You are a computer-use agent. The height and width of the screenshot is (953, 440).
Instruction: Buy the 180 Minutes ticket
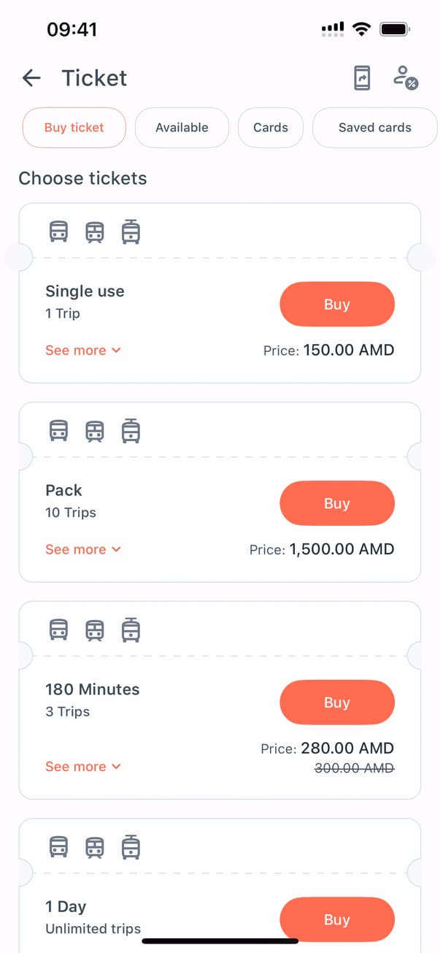click(337, 703)
